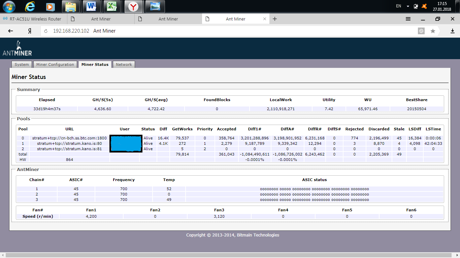
Task: Click HW error count 864
Action: (69, 160)
